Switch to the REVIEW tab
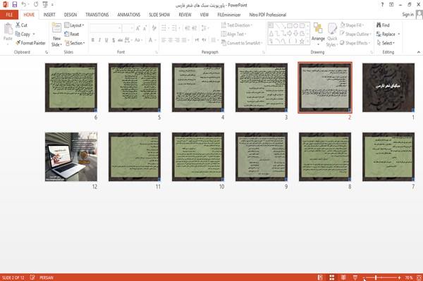 click(185, 15)
